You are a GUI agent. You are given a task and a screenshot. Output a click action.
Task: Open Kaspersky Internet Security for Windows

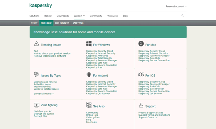(101, 53)
